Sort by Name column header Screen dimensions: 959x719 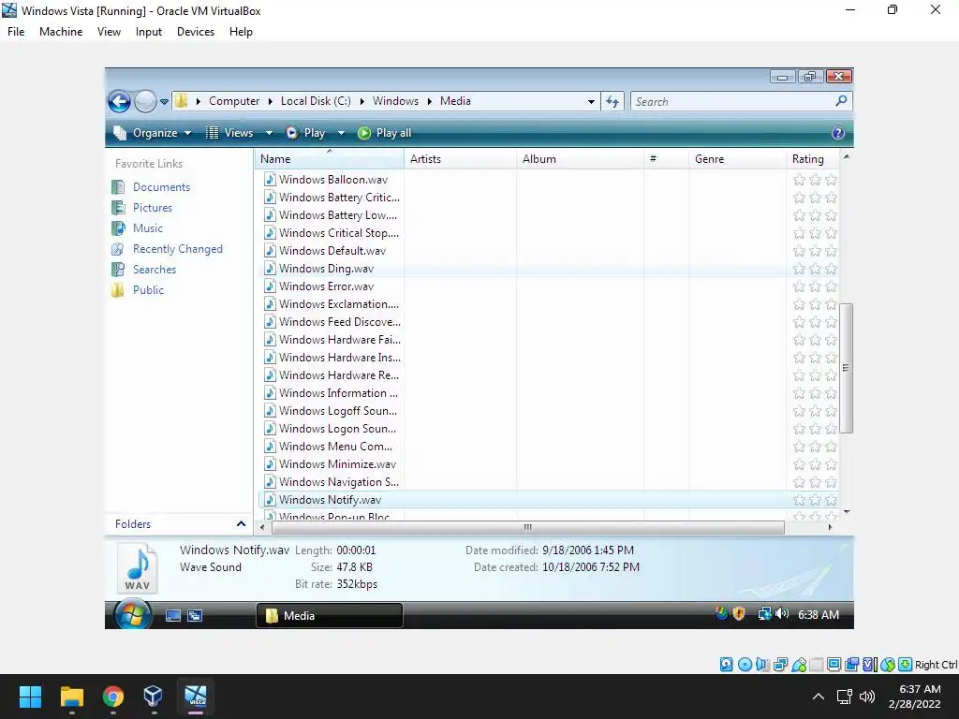coord(329,159)
